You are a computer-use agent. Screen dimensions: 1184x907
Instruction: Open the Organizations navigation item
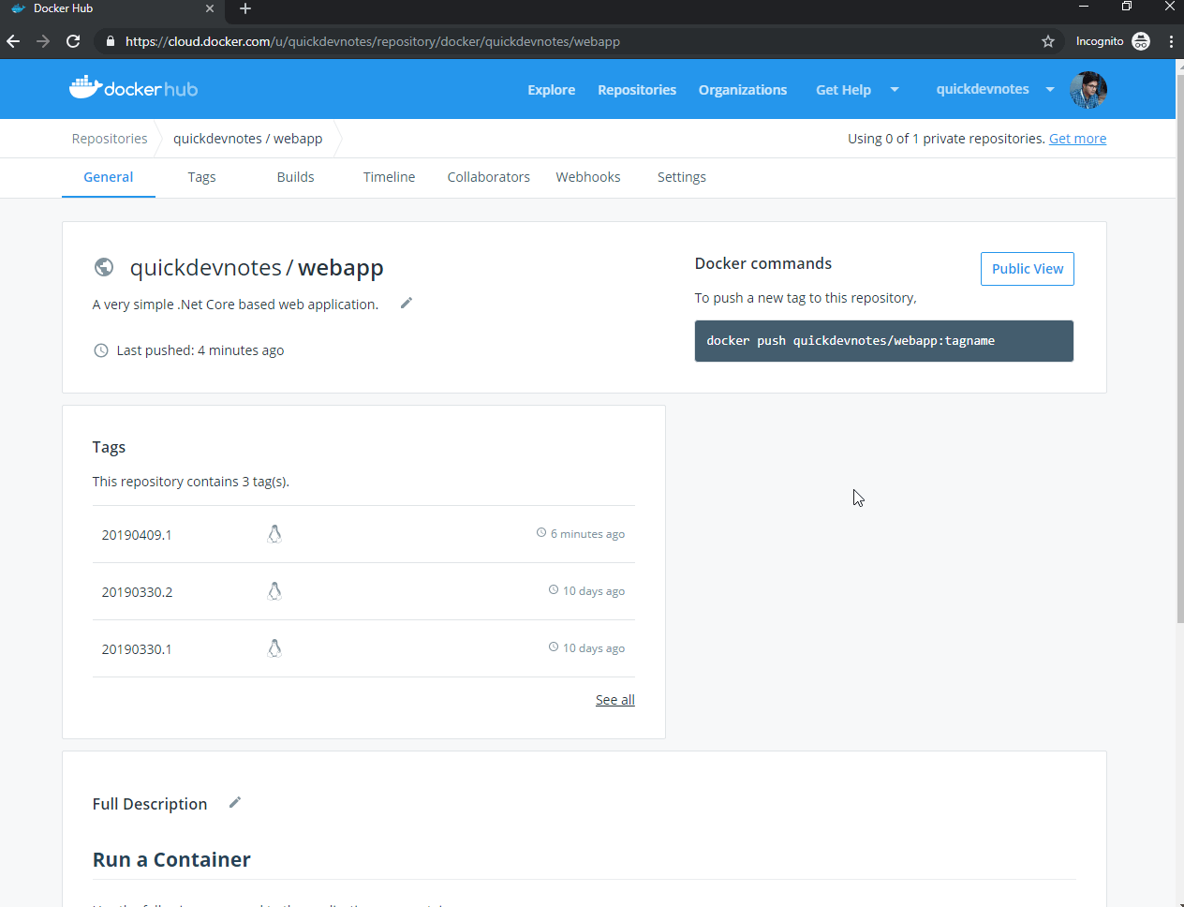743,90
